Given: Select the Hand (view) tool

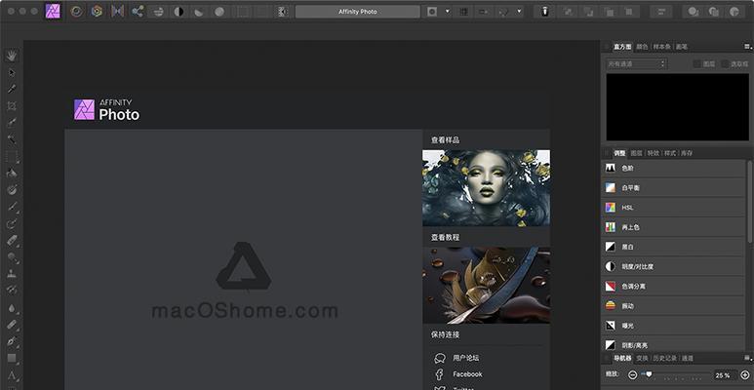Looking at the screenshot, I should click(12, 56).
